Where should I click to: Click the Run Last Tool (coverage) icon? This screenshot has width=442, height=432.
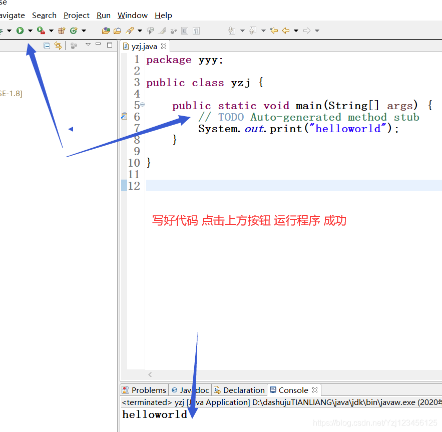pos(41,31)
